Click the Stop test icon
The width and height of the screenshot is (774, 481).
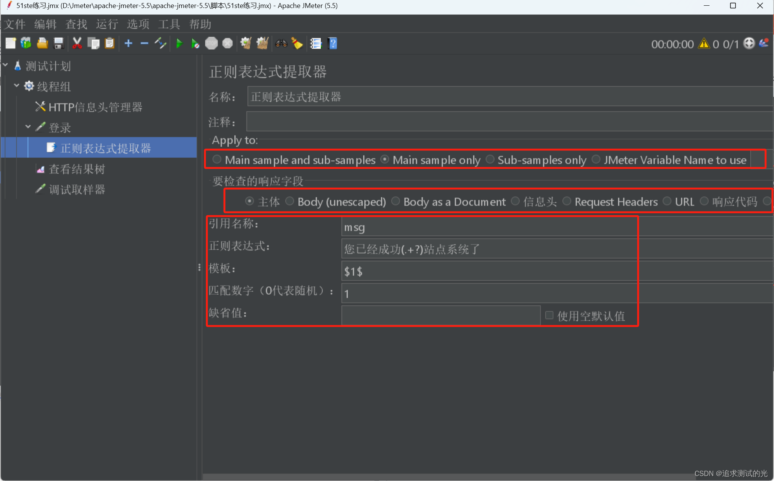(x=211, y=44)
